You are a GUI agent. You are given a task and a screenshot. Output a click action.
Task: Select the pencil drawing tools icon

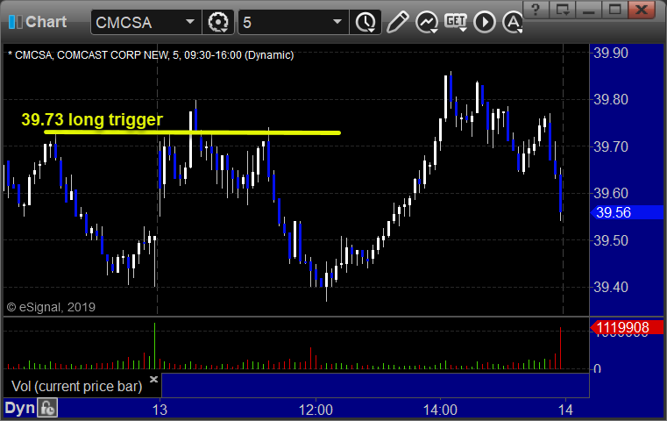(398, 22)
